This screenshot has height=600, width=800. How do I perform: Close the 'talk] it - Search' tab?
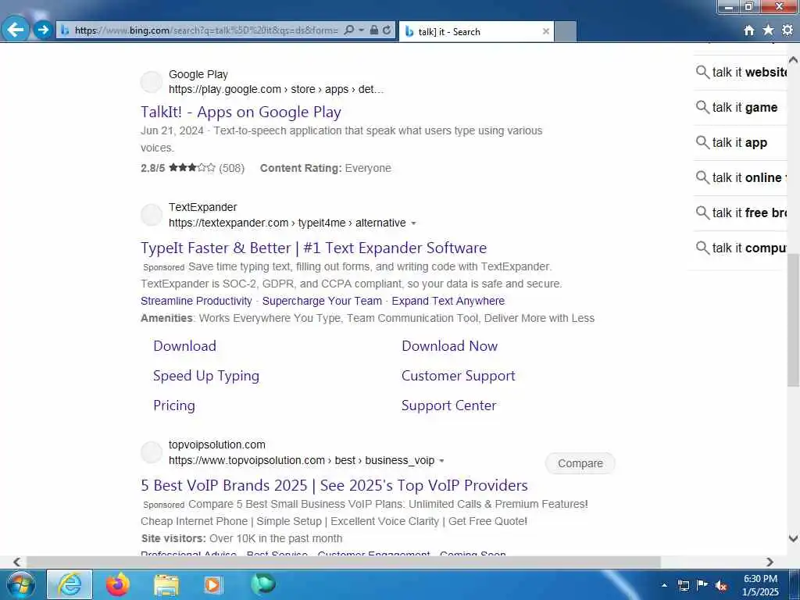coord(545,31)
